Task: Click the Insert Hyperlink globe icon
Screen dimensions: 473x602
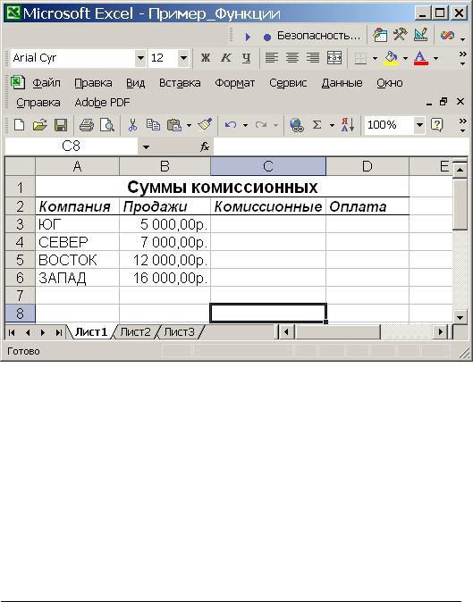Action: pyautogui.click(x=297, y=125)
